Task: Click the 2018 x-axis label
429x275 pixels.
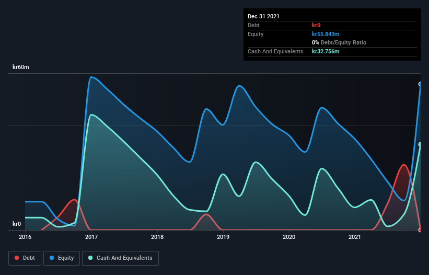Action: point(157,237)
